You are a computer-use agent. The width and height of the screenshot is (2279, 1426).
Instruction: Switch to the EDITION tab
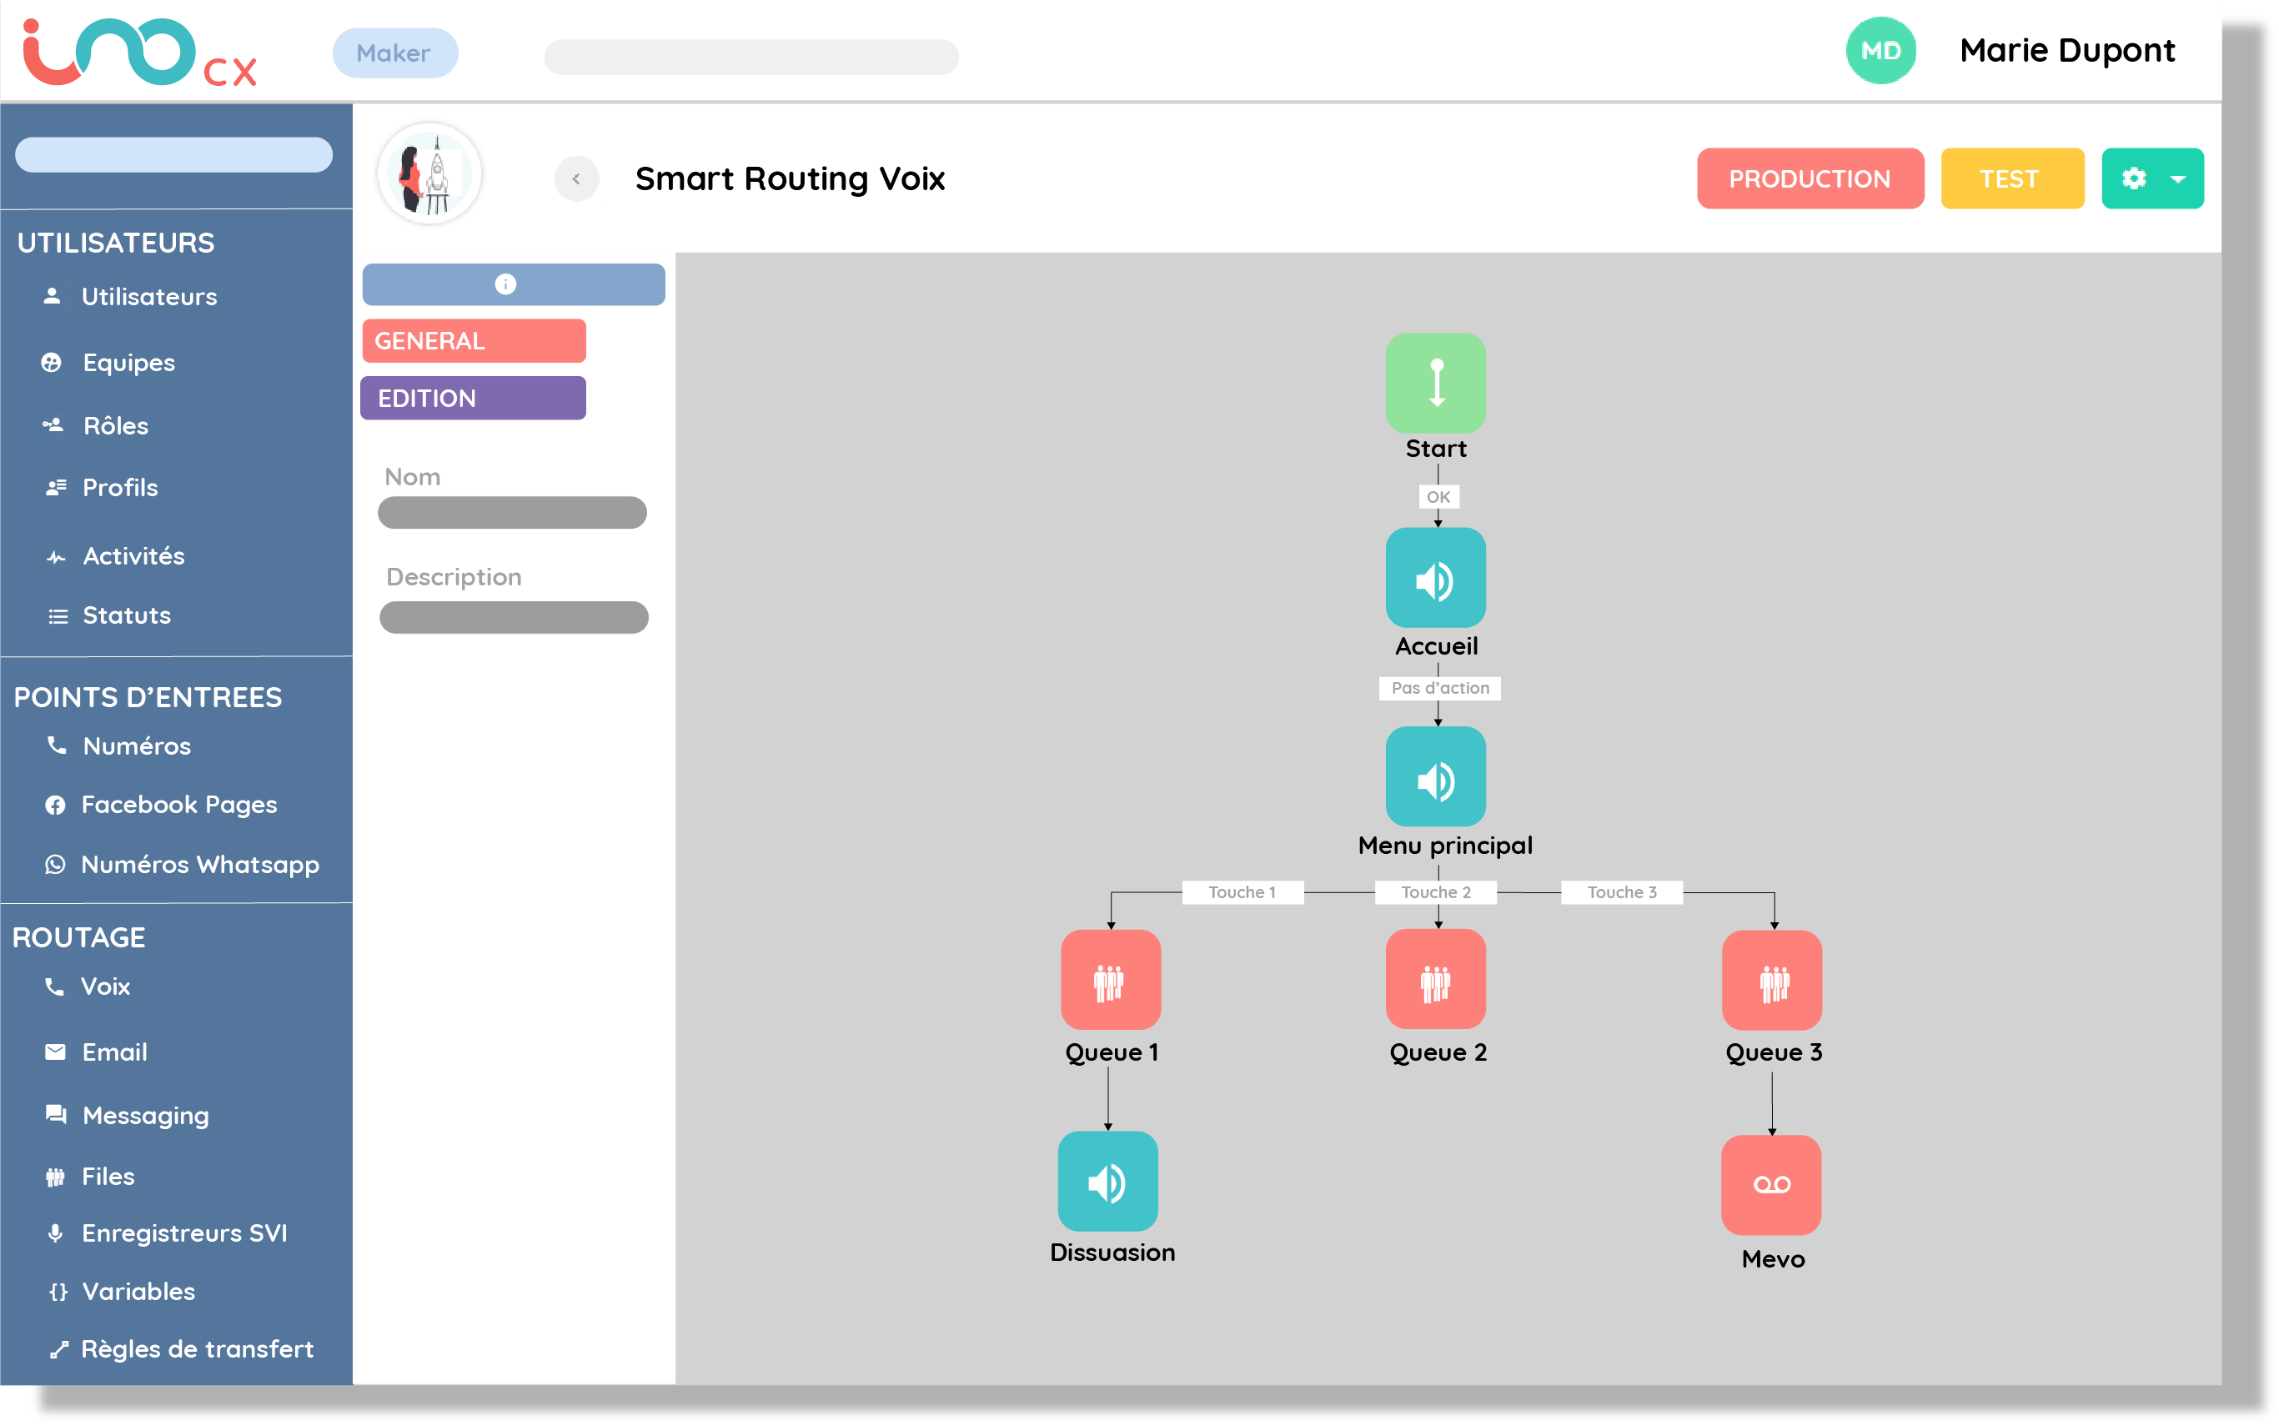click(473, 398)
